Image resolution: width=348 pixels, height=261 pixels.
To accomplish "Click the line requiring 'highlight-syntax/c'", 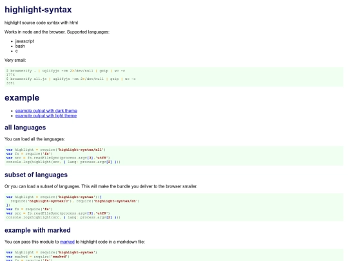I will click(x=75, y=201).
